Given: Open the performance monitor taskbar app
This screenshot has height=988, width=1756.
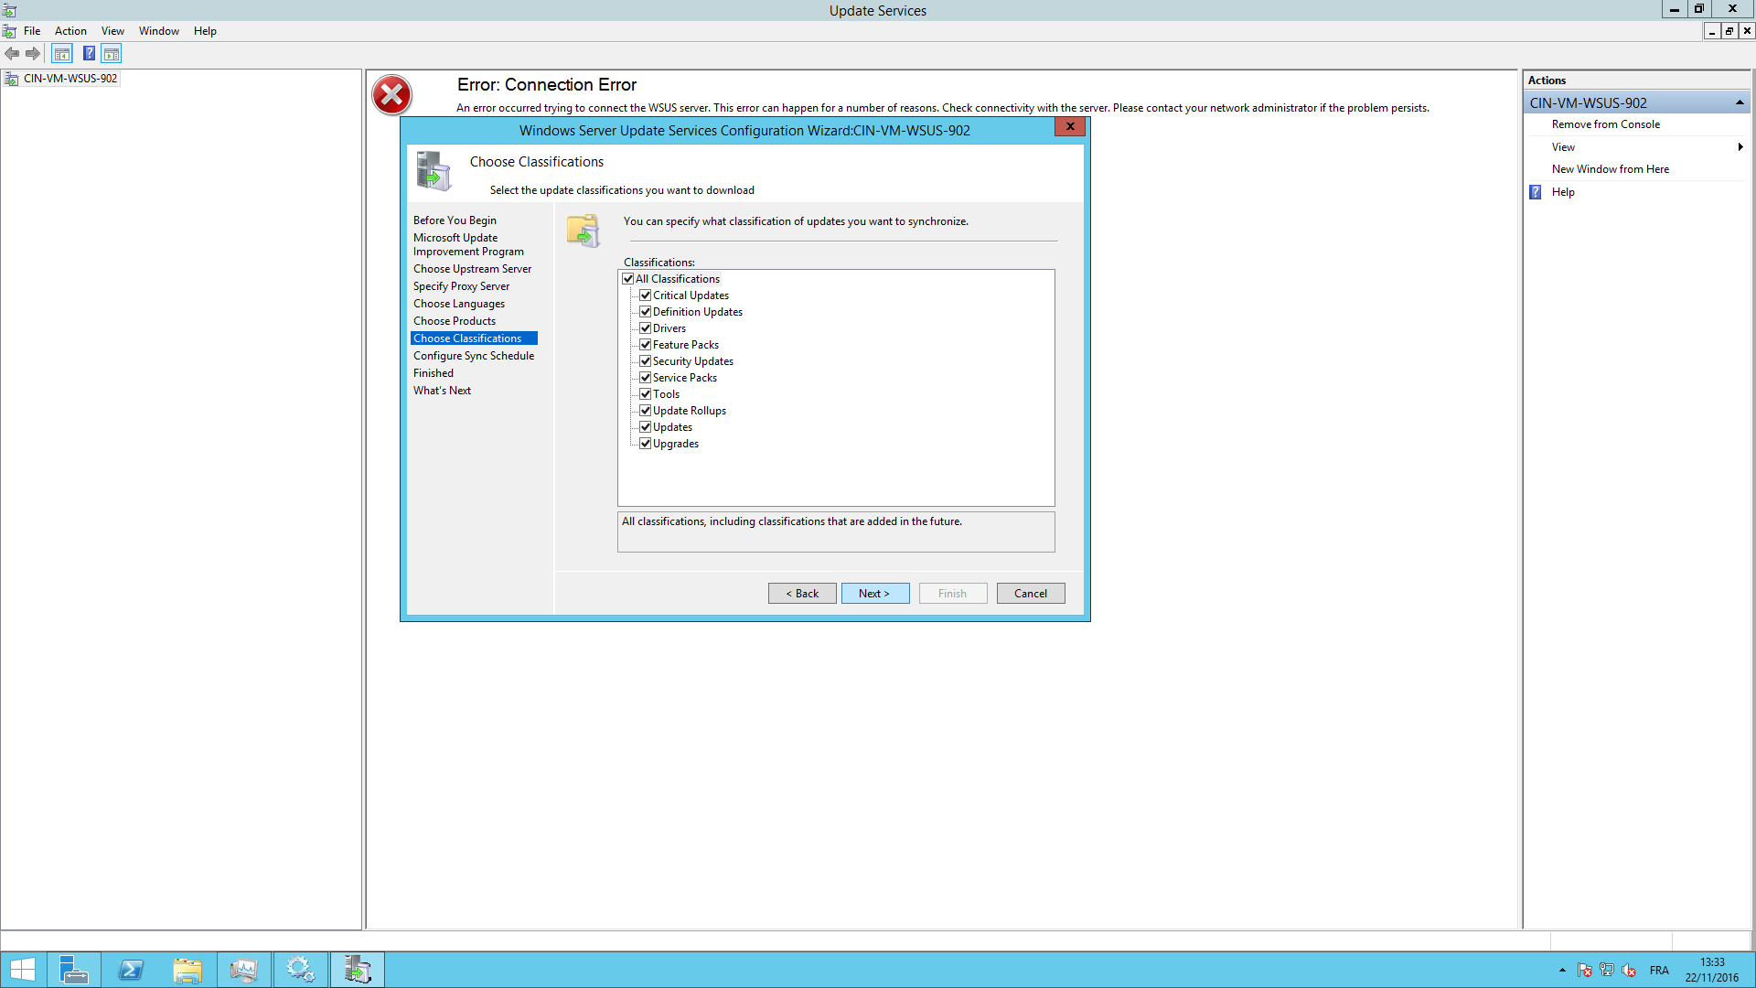Looking at the screenshot, I should [x=244, y=970].
